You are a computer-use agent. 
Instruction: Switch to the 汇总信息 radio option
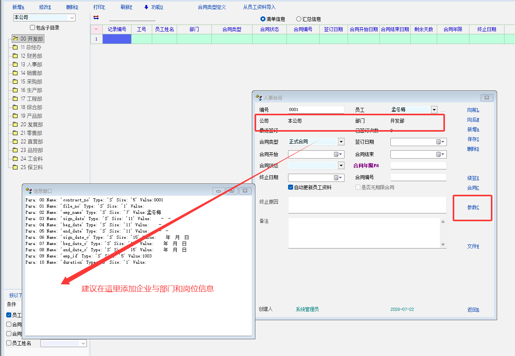tap(299, 19)
